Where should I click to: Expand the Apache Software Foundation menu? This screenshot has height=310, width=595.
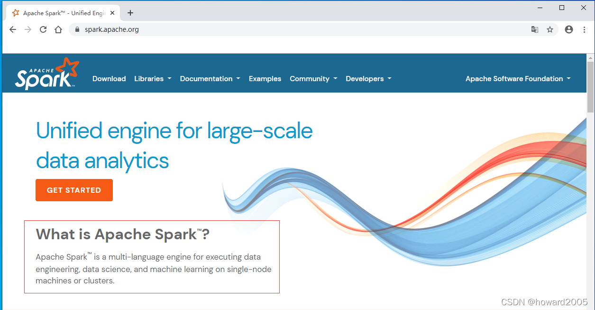(x=518, y=79)
